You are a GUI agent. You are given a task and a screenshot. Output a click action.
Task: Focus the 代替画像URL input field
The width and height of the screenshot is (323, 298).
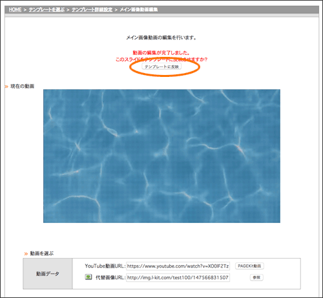point(178,277)
